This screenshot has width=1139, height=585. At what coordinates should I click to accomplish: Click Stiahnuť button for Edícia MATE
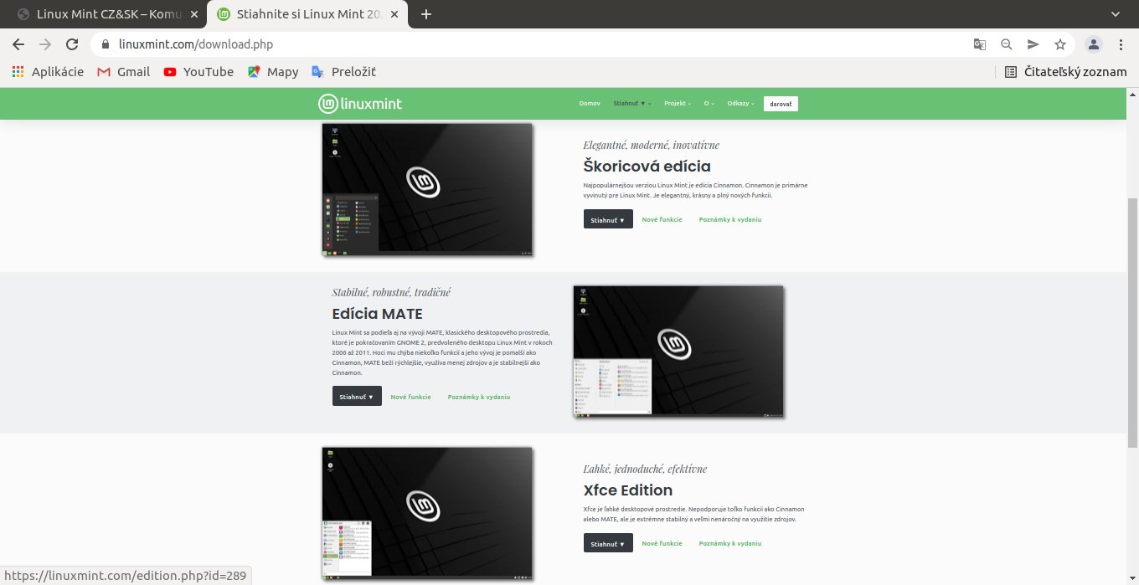[x=357, y=397]
